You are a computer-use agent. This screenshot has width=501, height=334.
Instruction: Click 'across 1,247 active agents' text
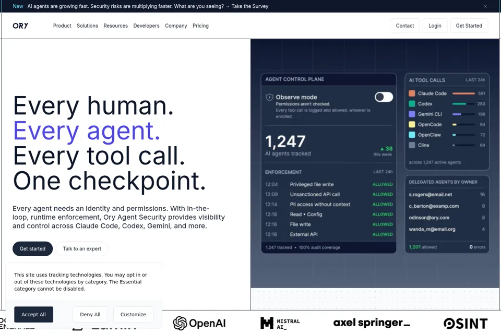pyautogui.click(x=435, y=162)
